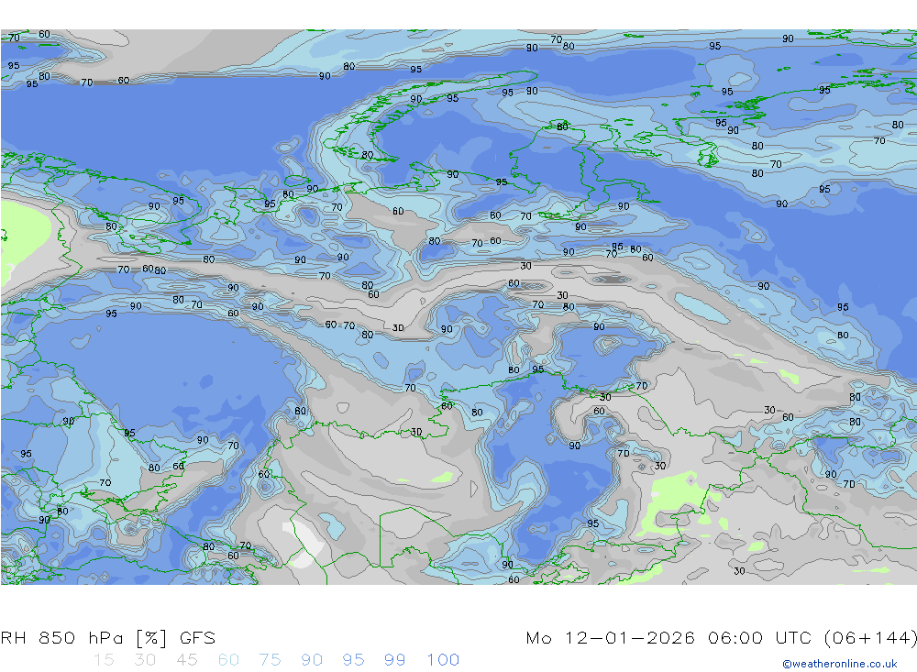Select the legend value 100
Viewport: 917px width, 672px height.
tap(443, 660)
